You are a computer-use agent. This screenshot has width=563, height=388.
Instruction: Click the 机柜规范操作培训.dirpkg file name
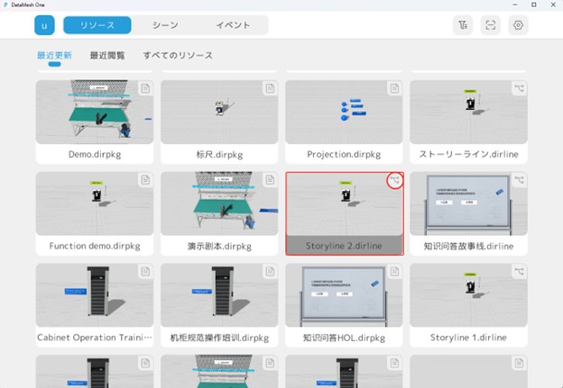point(219,338)
